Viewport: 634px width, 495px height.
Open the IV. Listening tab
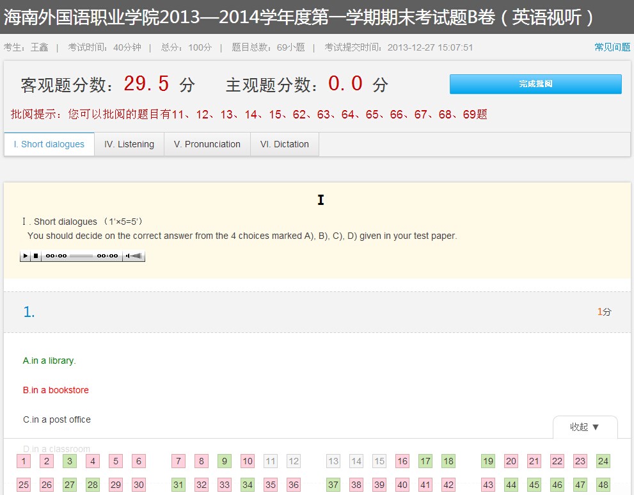[x=129, y=144]
